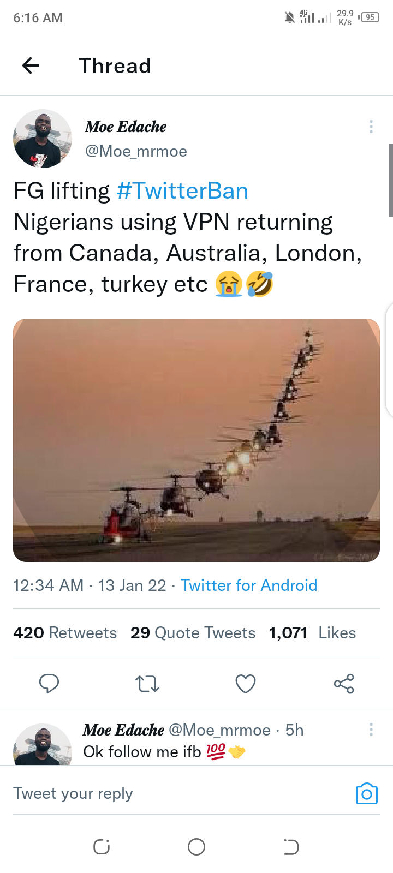The image size is (393, 873).
Task: Tap the retweet arrows icon
Action: pos(147,683)
